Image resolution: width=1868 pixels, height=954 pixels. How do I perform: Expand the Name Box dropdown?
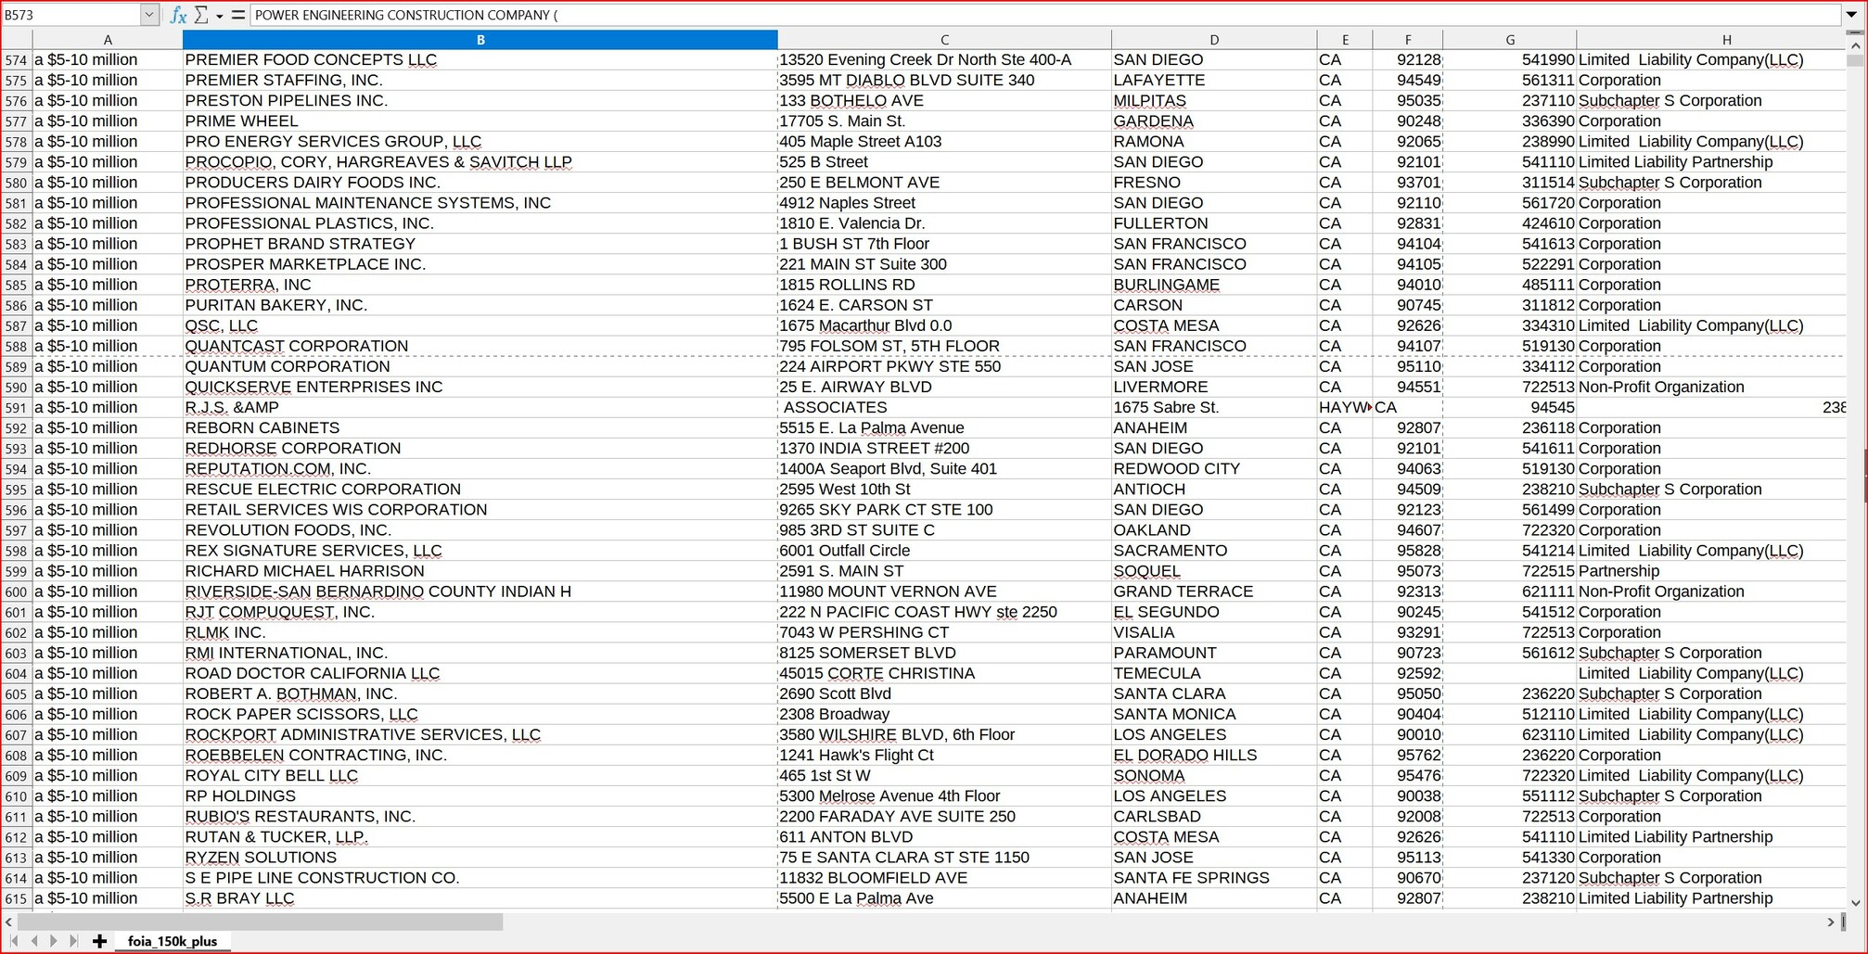149,15
